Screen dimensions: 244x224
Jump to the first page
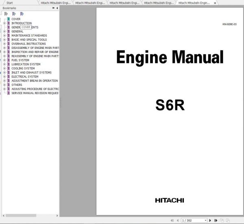172,220
